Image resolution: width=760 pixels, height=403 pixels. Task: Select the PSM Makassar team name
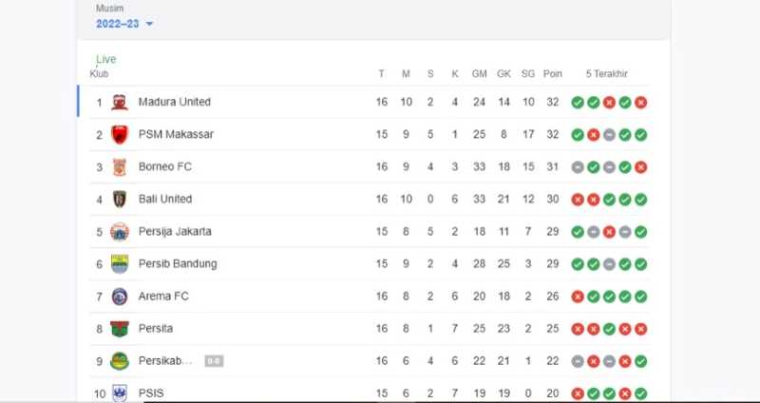pos(176,134)
